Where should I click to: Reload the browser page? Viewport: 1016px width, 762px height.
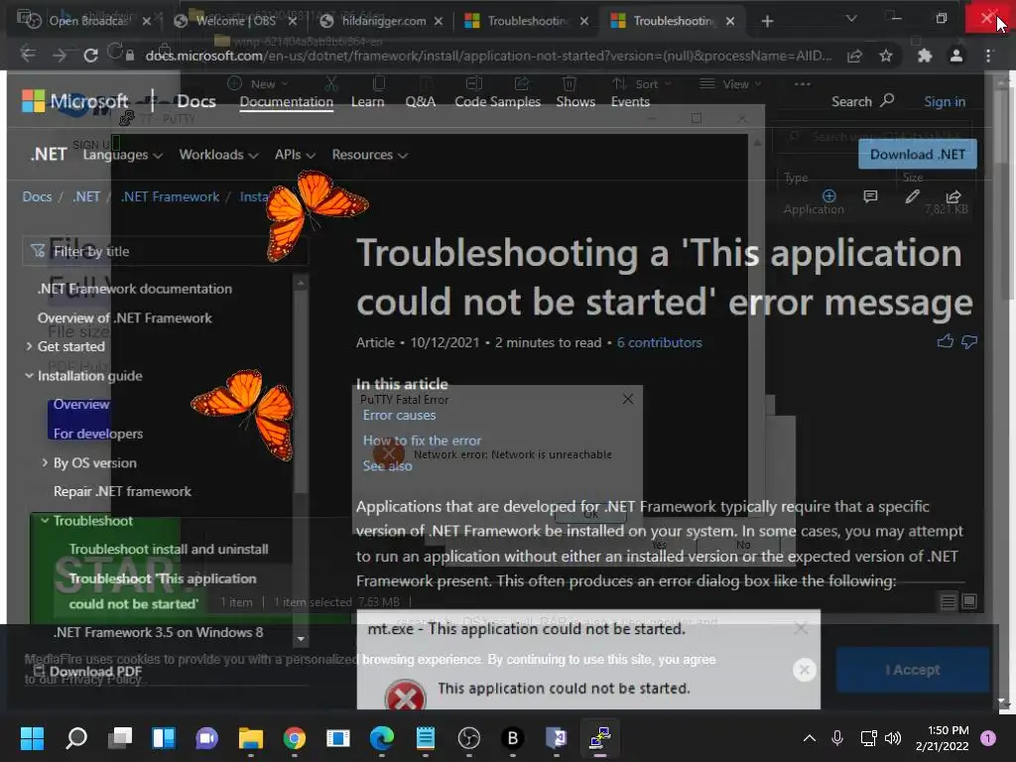(x=90, y=56)
